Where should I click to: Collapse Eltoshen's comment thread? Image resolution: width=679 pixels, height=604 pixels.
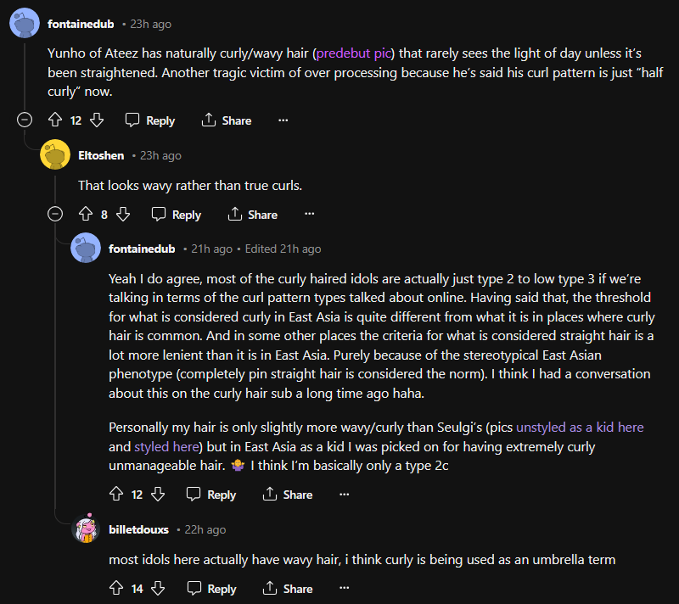click(55, 215)
